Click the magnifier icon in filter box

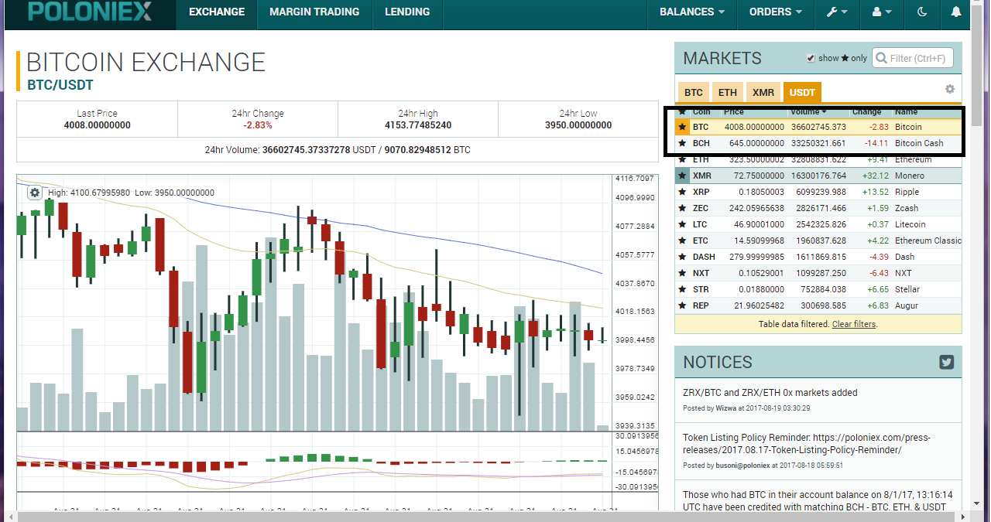[881, 58]
